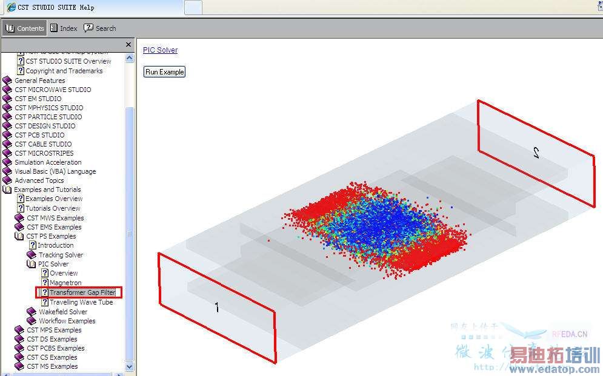Click the CST PCBS Examples book icon
Viewport: 603px width, 376px height.
[19, 348]
